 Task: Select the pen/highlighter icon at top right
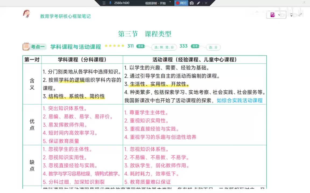291,15
